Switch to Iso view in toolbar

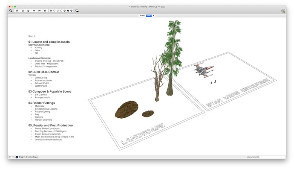[17, 11]
